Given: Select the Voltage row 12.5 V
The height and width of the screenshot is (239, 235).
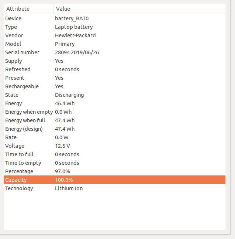Looking at the screenshot, I should [x=115, y=146].
